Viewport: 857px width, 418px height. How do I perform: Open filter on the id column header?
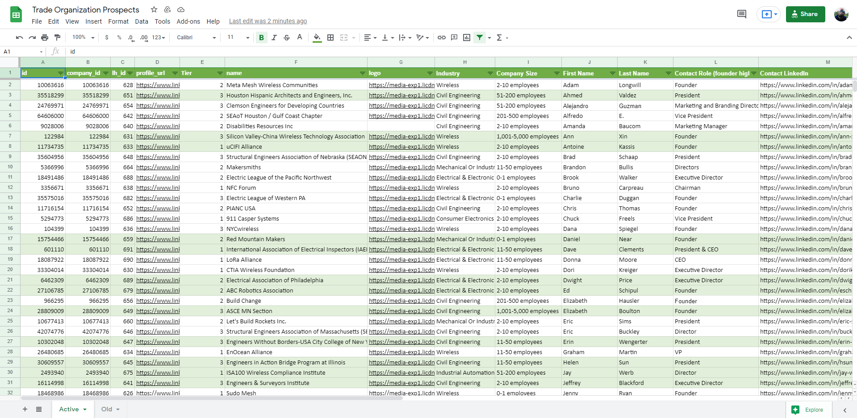pyautogui.click(x=61, y=73)
